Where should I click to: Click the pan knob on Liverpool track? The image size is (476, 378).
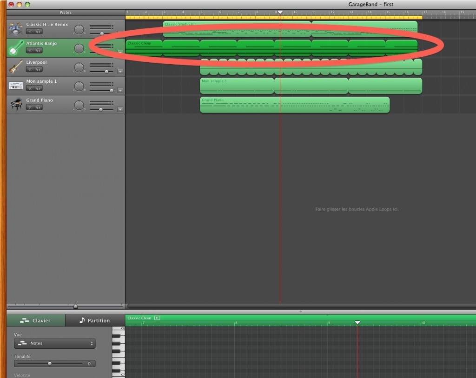click(79, 67)
